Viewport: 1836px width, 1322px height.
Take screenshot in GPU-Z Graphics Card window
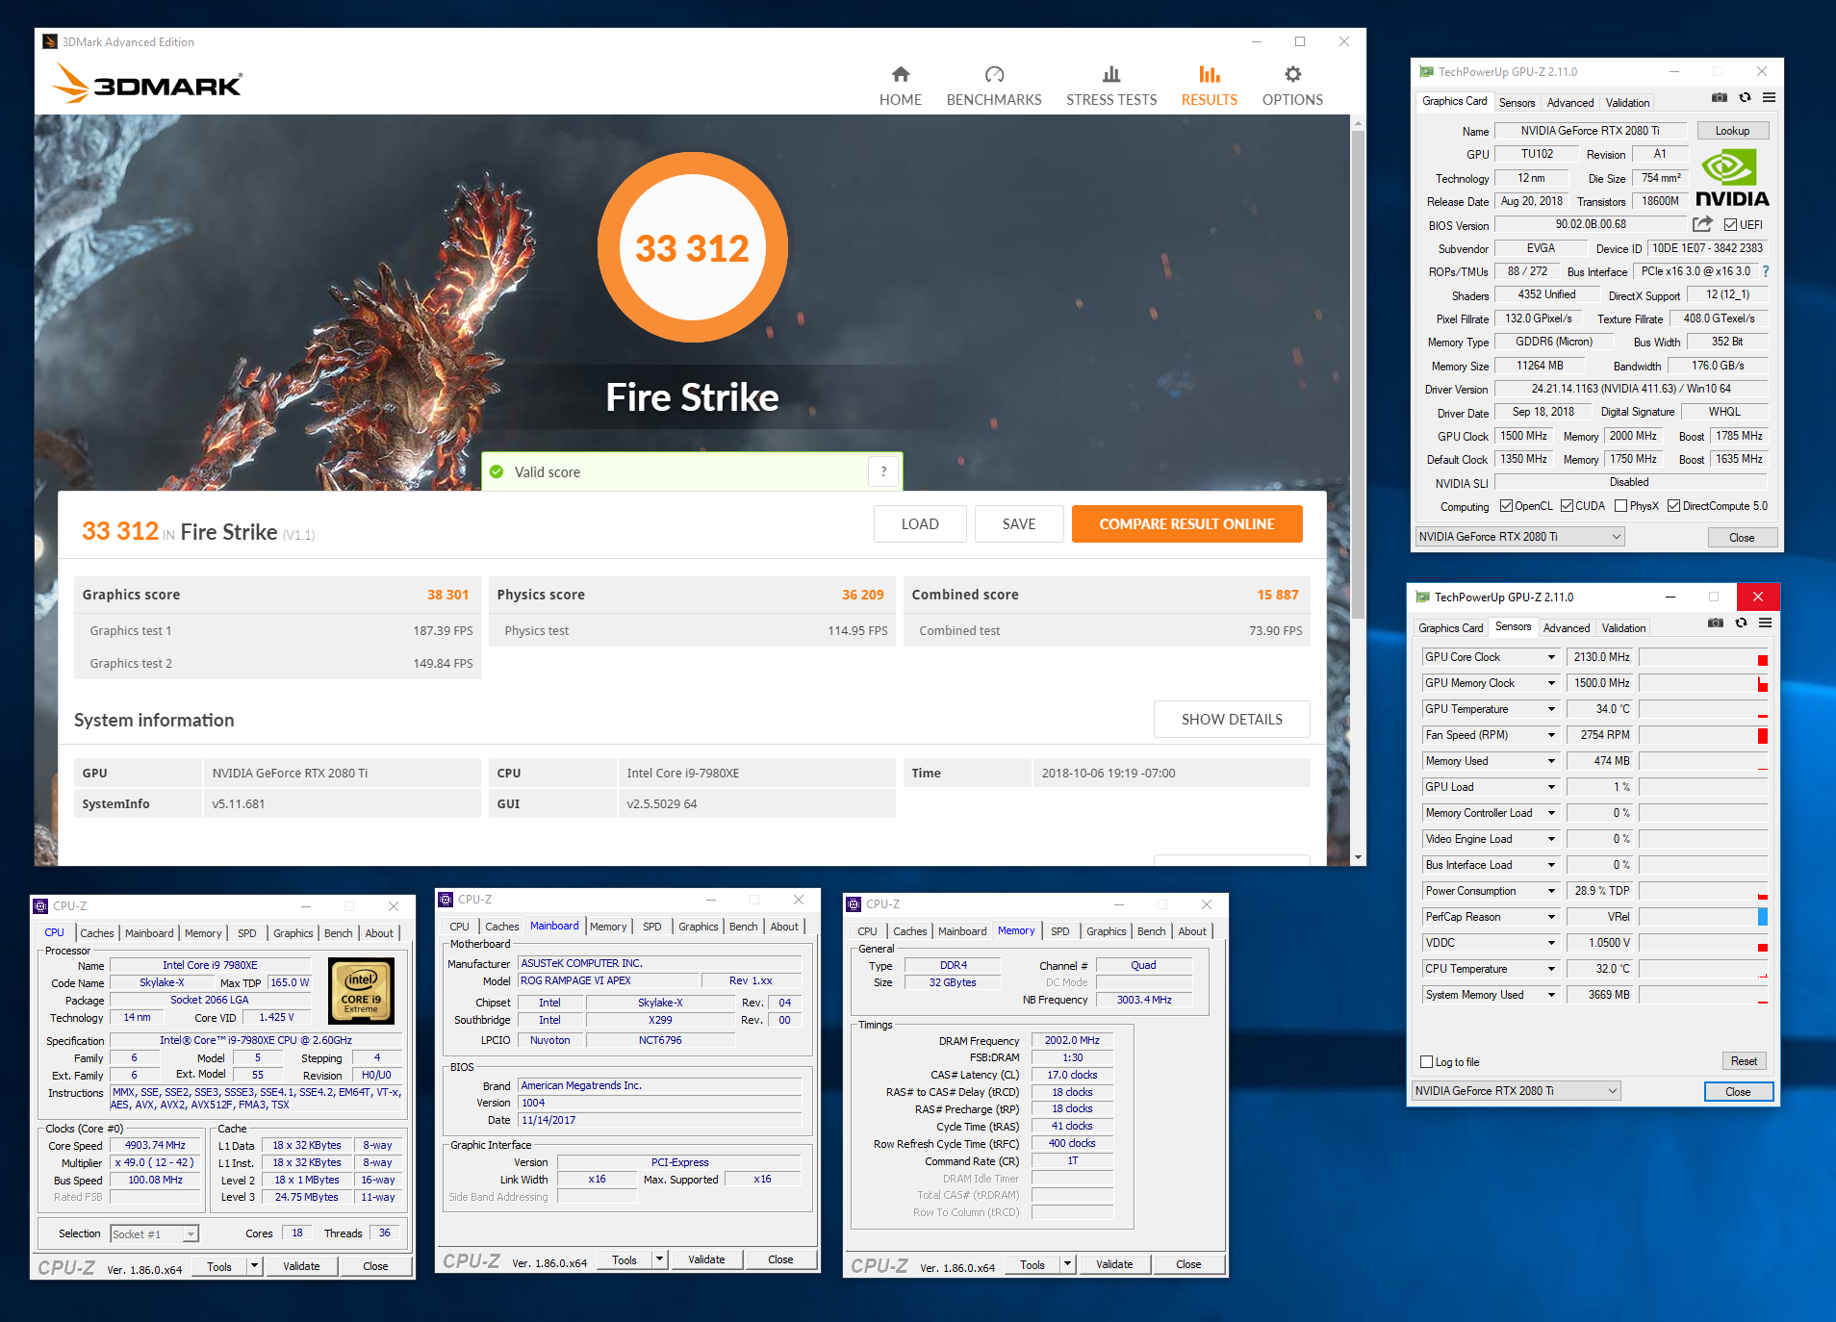pos(1720,98)
